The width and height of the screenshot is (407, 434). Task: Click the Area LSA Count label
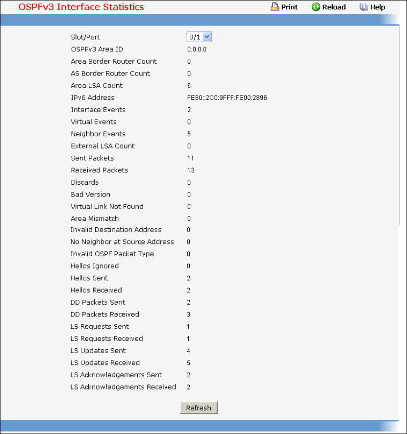[x=97, y=86]
